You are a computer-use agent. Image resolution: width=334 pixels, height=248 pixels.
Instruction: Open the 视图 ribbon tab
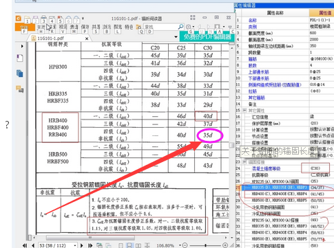(x=63, y=27)
